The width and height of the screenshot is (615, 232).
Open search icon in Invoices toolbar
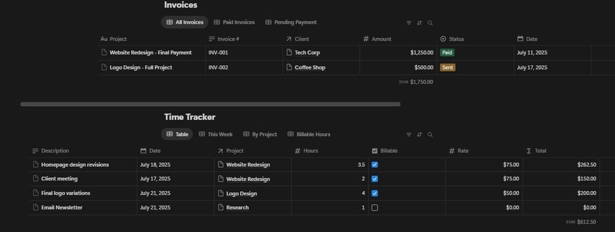430,23
